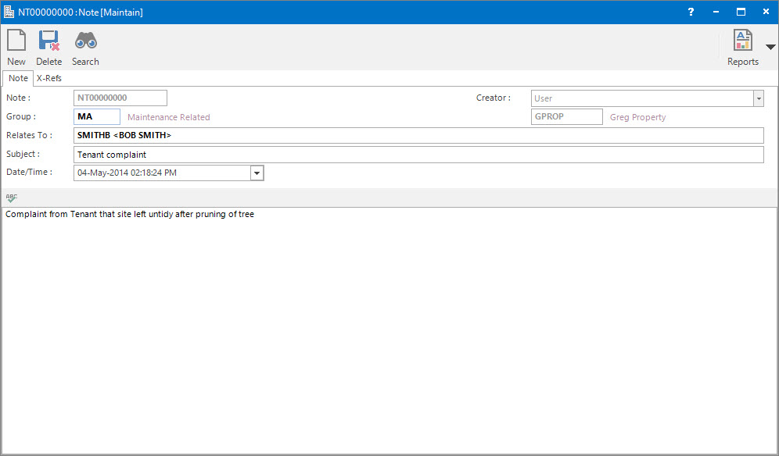This screenshot has height=456, width=779.
Task: Minimize the Note window
Action: click(716, 12)
